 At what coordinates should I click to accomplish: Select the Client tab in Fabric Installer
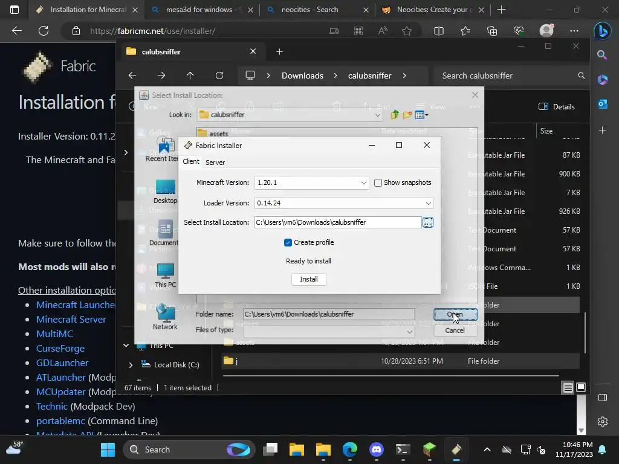coord(191,161)
